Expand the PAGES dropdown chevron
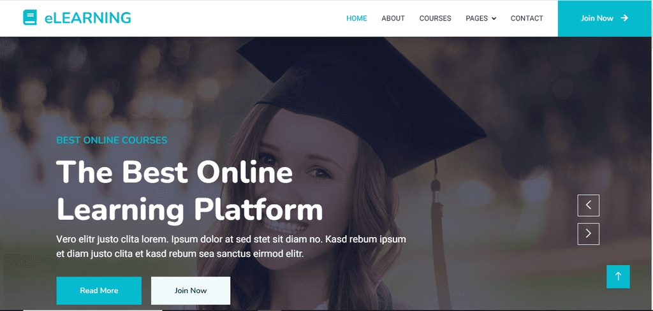The width and height of the screenshot is (653, 311). coord(494,18)
